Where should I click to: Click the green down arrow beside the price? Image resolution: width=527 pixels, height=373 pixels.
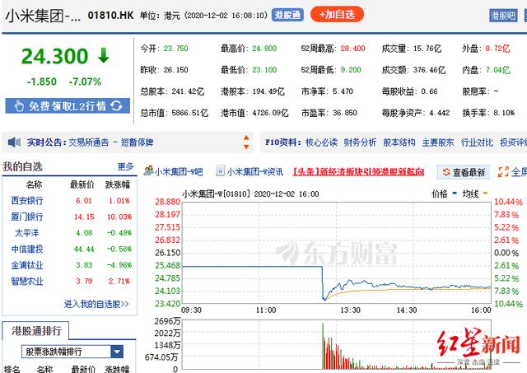tap(104, 55)
